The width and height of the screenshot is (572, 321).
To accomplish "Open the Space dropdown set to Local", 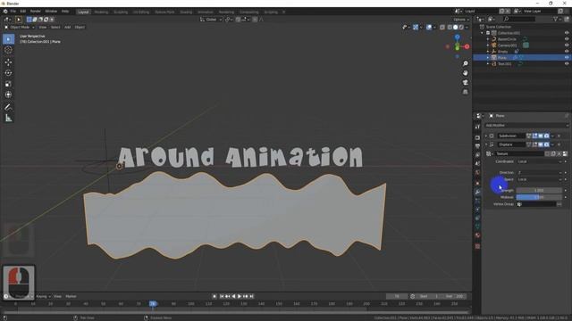I will 540,179.
